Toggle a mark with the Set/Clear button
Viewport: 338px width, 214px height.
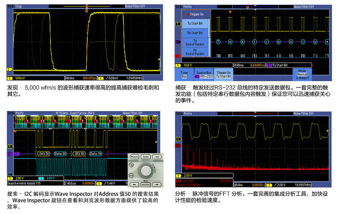click(145, 185)
